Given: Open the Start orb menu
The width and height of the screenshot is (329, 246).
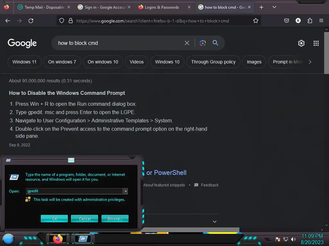Looking at the screenshot, I should 8,239.
